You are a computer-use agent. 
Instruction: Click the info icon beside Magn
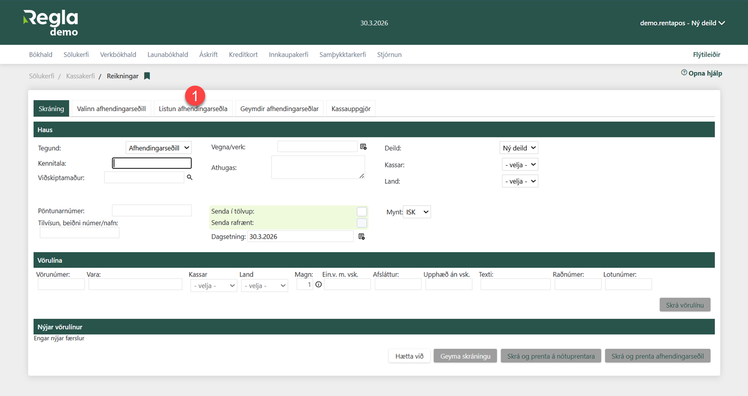point(318,284)
